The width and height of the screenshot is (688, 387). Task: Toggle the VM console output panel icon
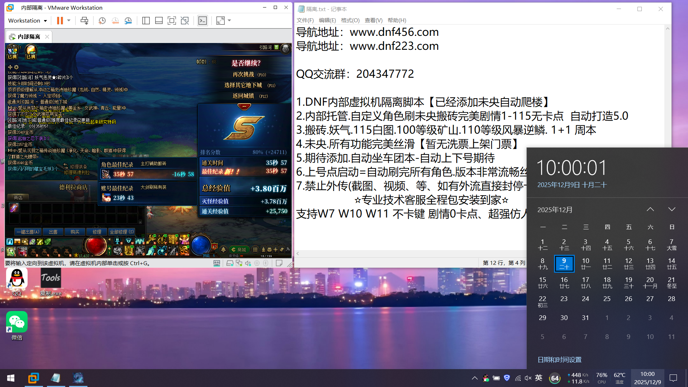click(202, 20)
